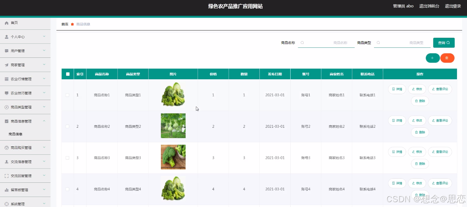The image size is (467, 207).
Task: Click the 价格 column header
Action: pyautogui.click(x=213, y=74)
